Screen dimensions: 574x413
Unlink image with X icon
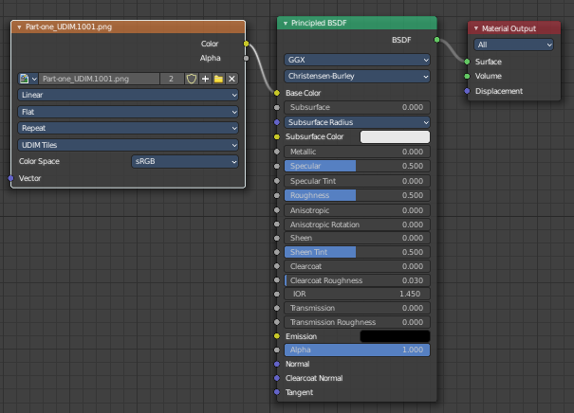[x=231, y=79]
